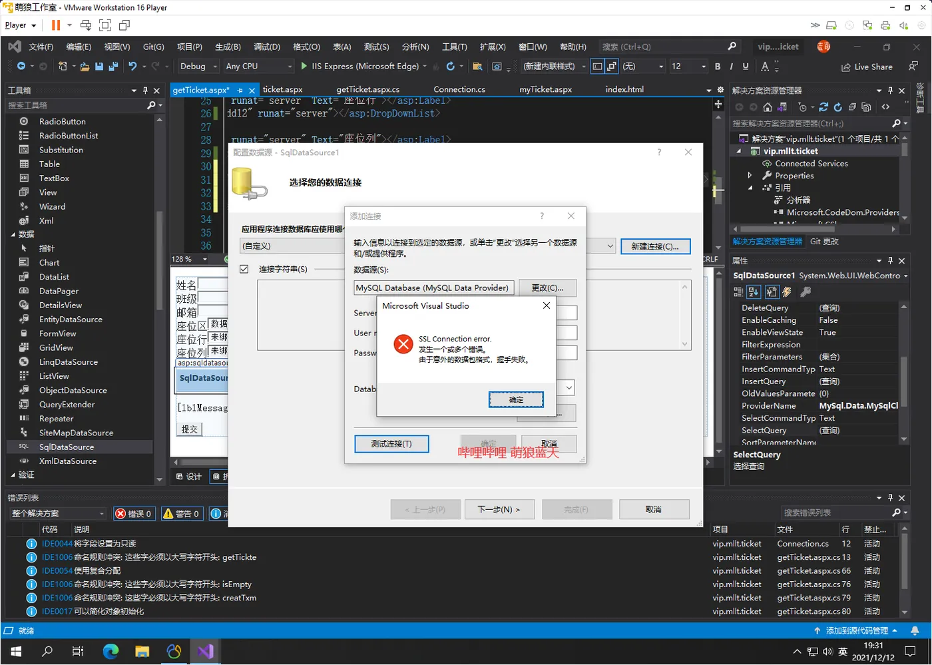This screenshot has width=932, height=665.
Task: Click the 搜索 (Ctrl+Q) search box
Action: click(668, 47)
